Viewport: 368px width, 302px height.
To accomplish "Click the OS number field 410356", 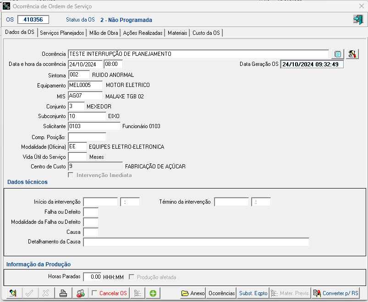I will pyautogui.click(x=33, y=19).
